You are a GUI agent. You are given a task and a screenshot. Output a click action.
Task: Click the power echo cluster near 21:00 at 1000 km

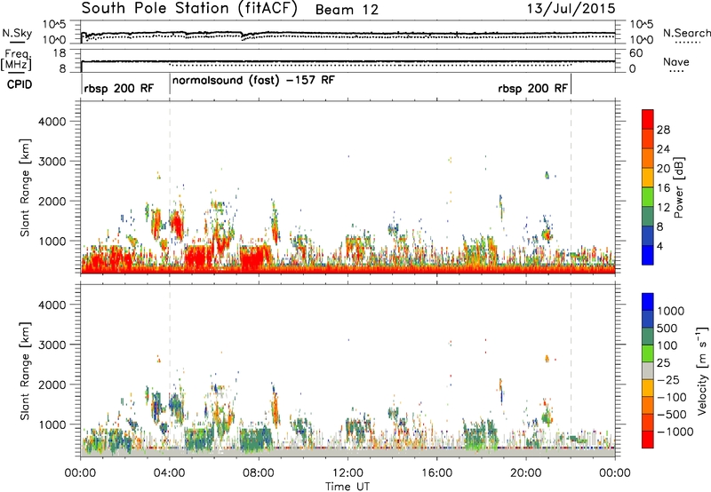pos(547,234)
